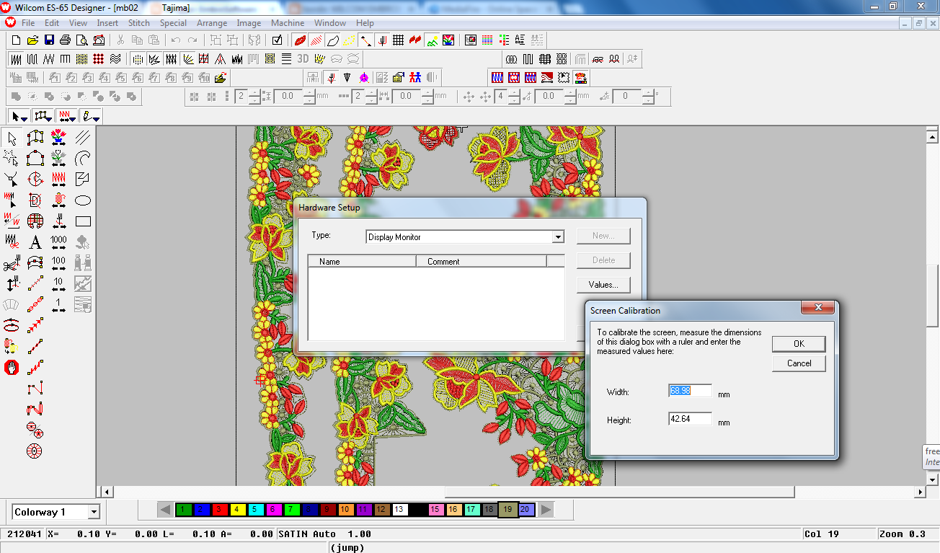Image resolution: width=940 pixels, height=553 pixels.
Task: Click the stepper beside the degree angle field
Action: click(647, 96)
